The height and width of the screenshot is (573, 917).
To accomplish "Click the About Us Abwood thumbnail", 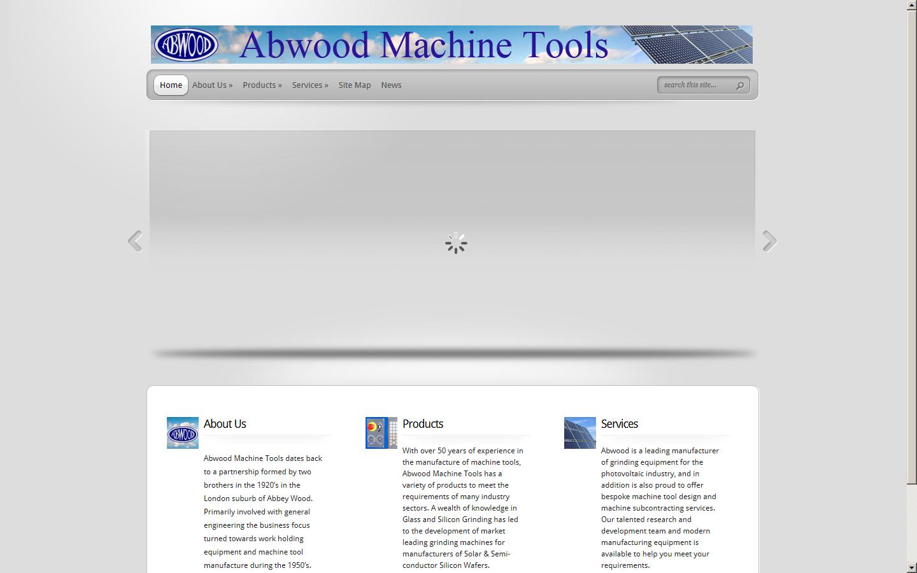I will (x=182, y=433).
